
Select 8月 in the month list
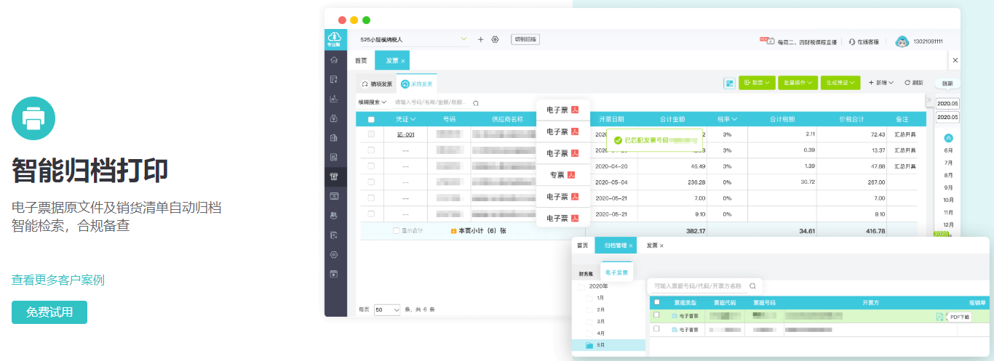point(948,175)
